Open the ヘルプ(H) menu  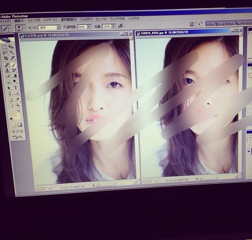click(x=134, y=18)
